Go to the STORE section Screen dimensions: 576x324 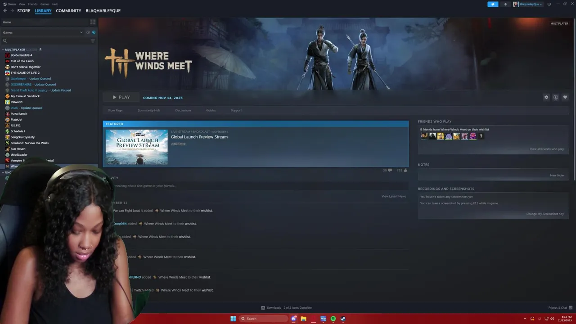click(x=24, y=11)
